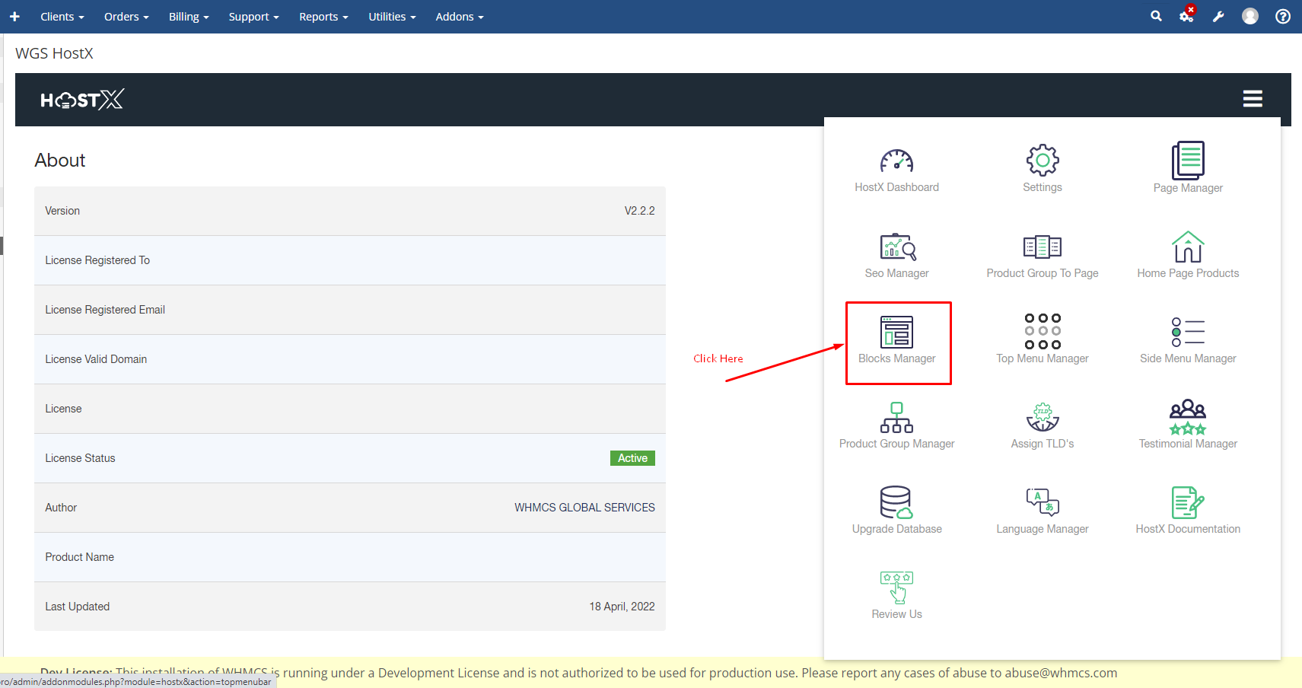Expand the Orders dropdown menu
Image resolution: width=1302 pixels, height=688 pixels.
tap(126, 17)
